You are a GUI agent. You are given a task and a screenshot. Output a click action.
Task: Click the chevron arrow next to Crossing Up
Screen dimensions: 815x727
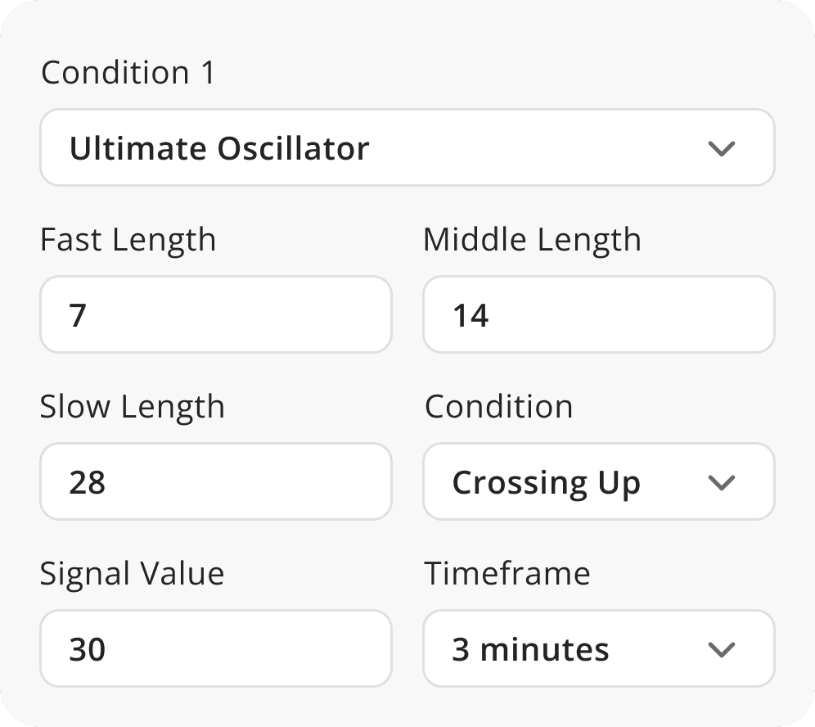(x=721, y=483)
